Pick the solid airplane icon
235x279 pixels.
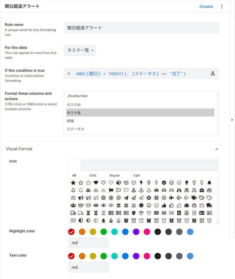(171, 198)
